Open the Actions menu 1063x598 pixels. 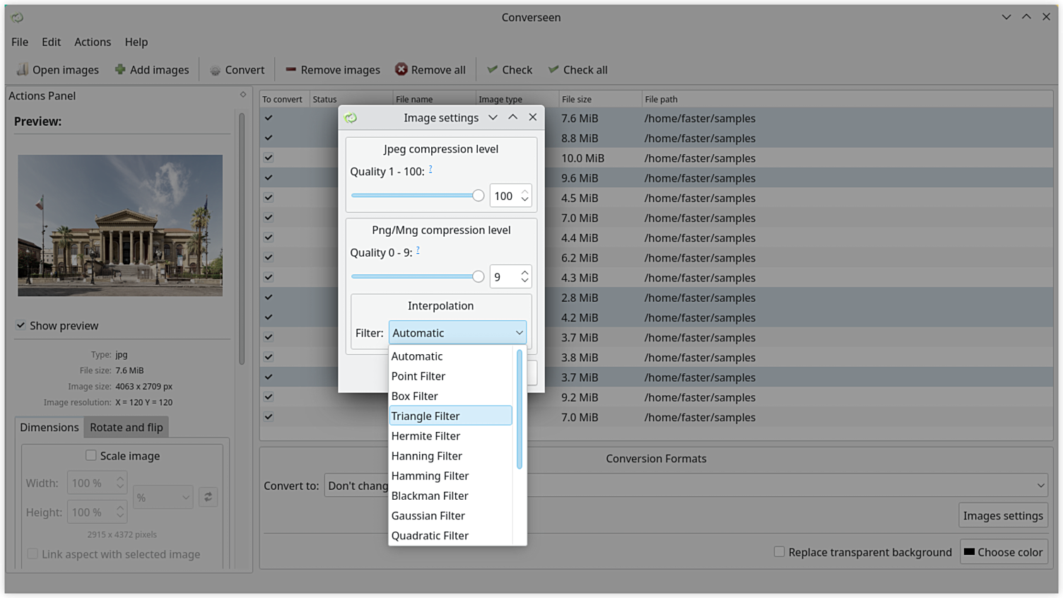click(93, 42)
